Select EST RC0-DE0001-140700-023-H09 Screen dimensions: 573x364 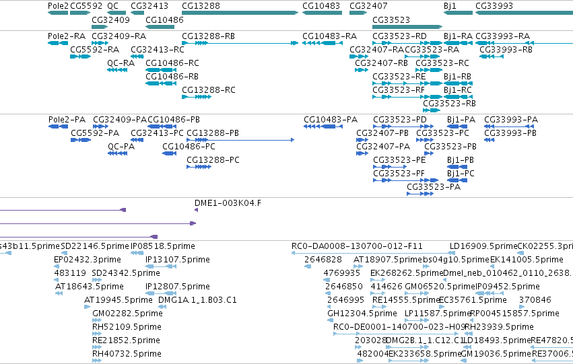(x=396, y=334)
